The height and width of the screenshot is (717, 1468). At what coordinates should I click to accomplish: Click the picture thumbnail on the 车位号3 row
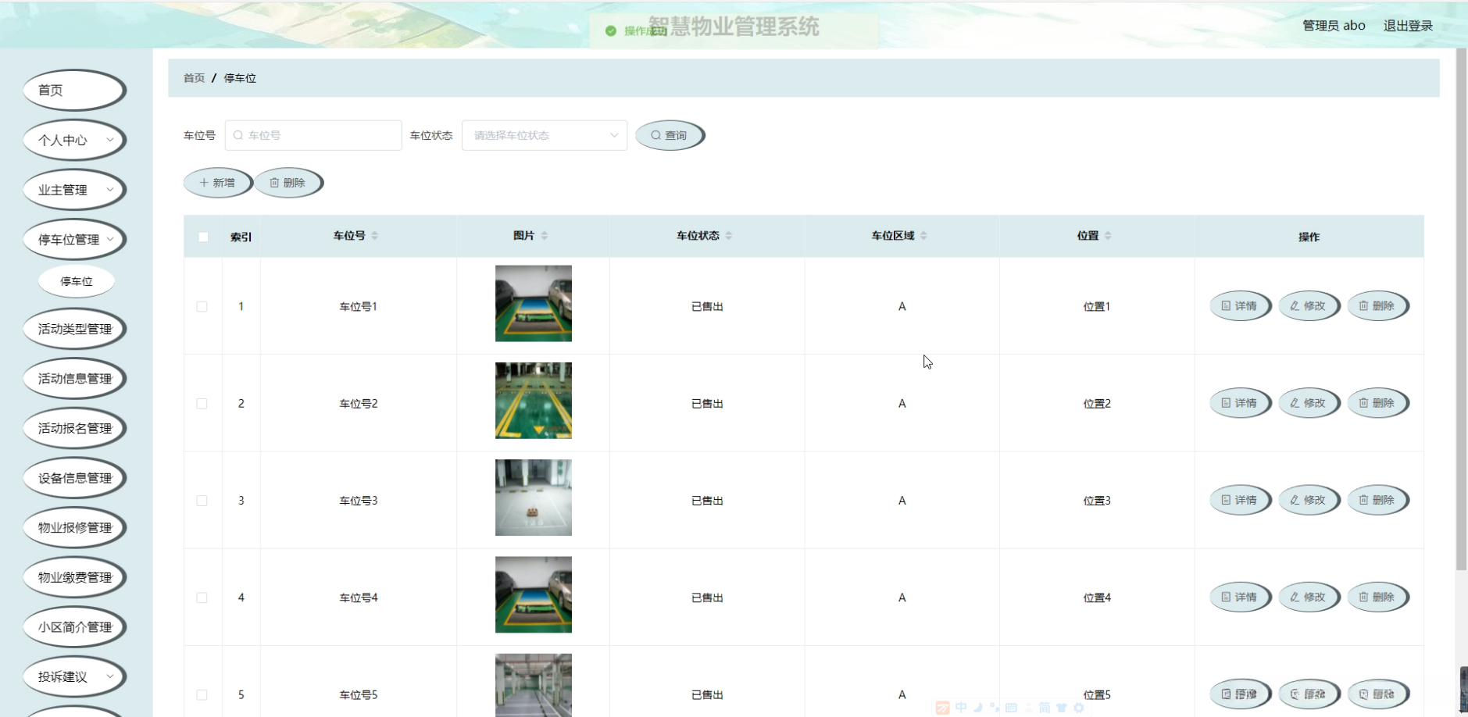pos(534,498)
